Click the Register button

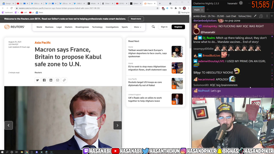pyautogui.click(x=178, y=27)
